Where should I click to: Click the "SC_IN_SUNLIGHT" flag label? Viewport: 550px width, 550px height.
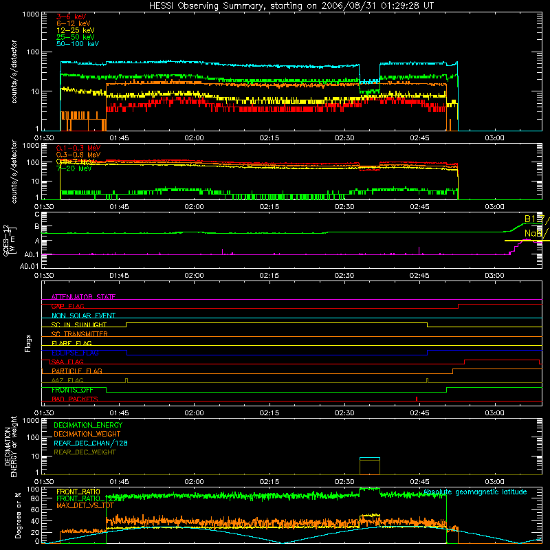click(79, 324)
